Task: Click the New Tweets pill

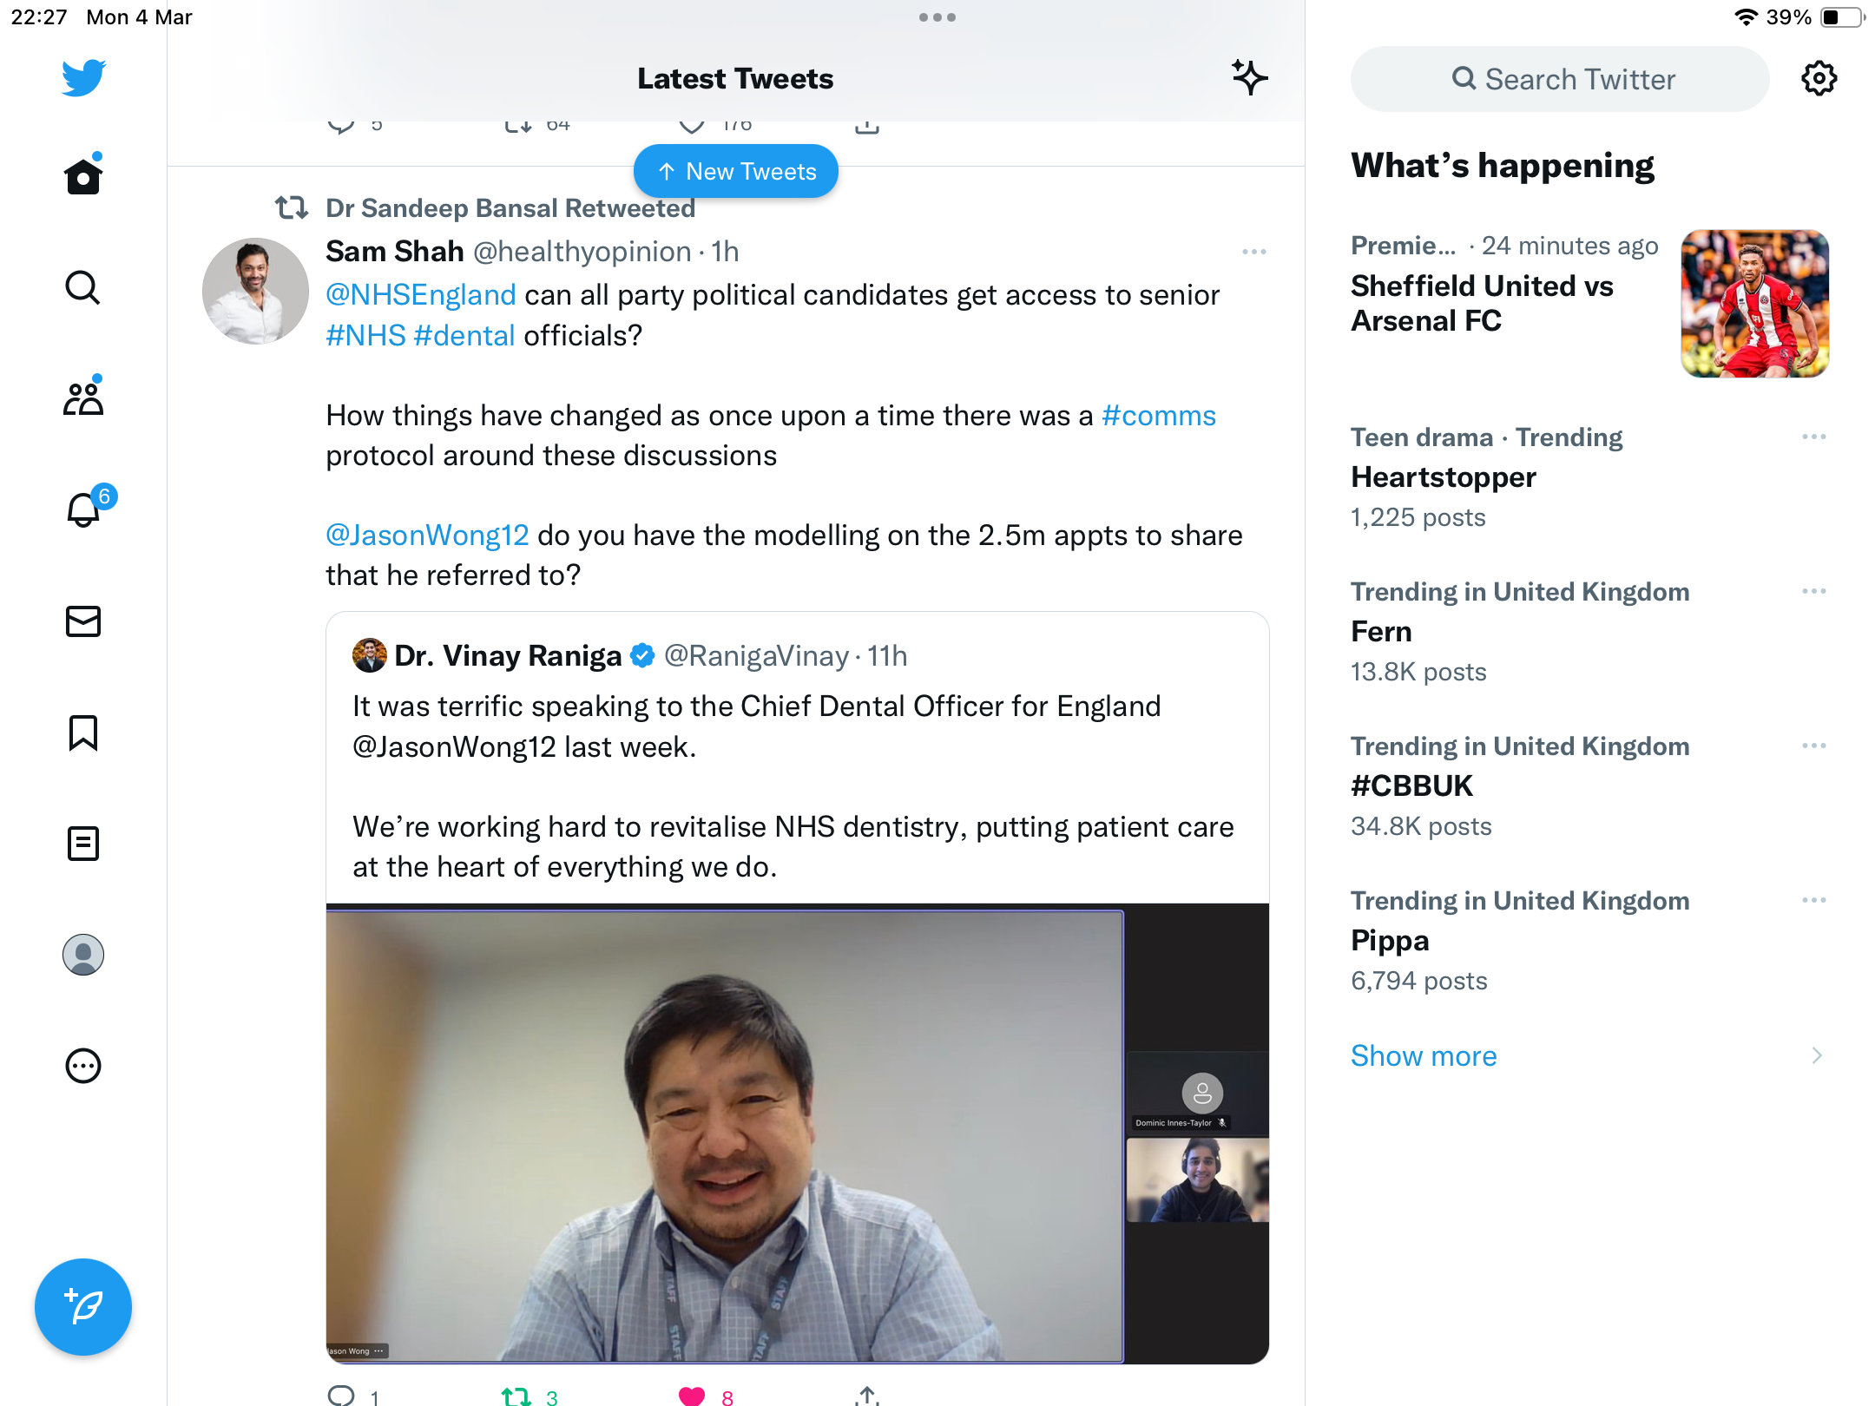Action: [736, 171]
